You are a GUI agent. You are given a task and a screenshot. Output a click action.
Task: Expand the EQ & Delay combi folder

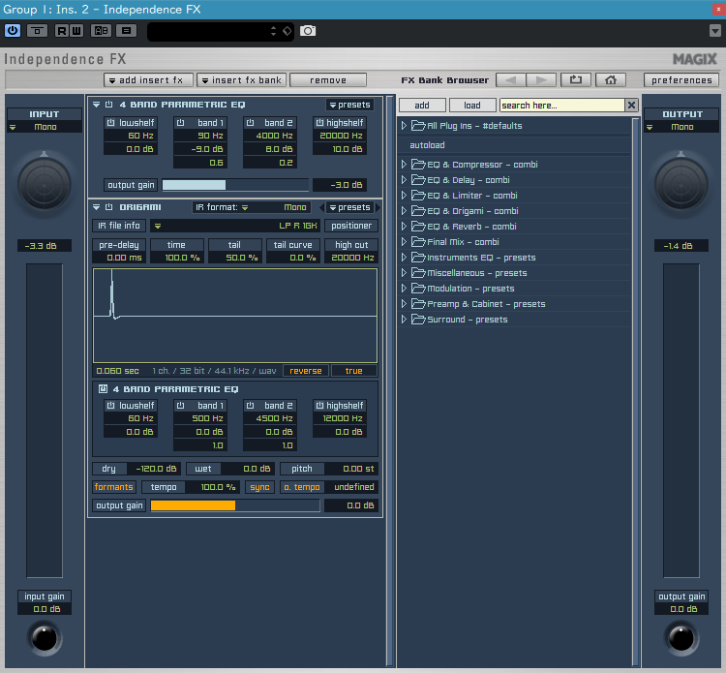[x=404, y=180]
